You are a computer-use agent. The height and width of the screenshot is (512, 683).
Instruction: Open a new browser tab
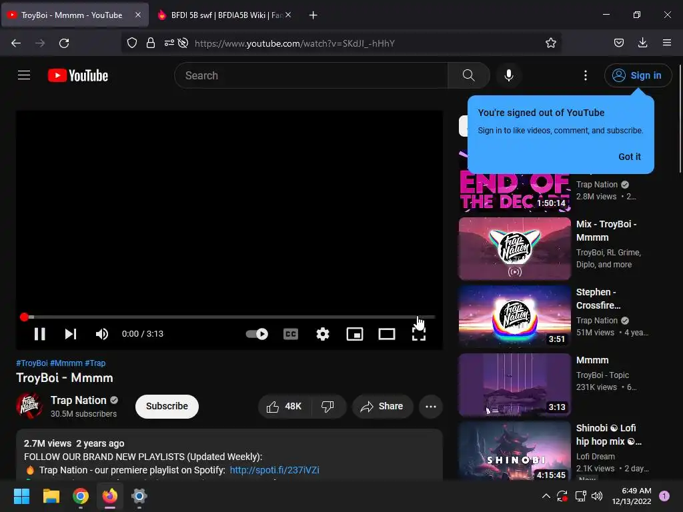point(313,15)
